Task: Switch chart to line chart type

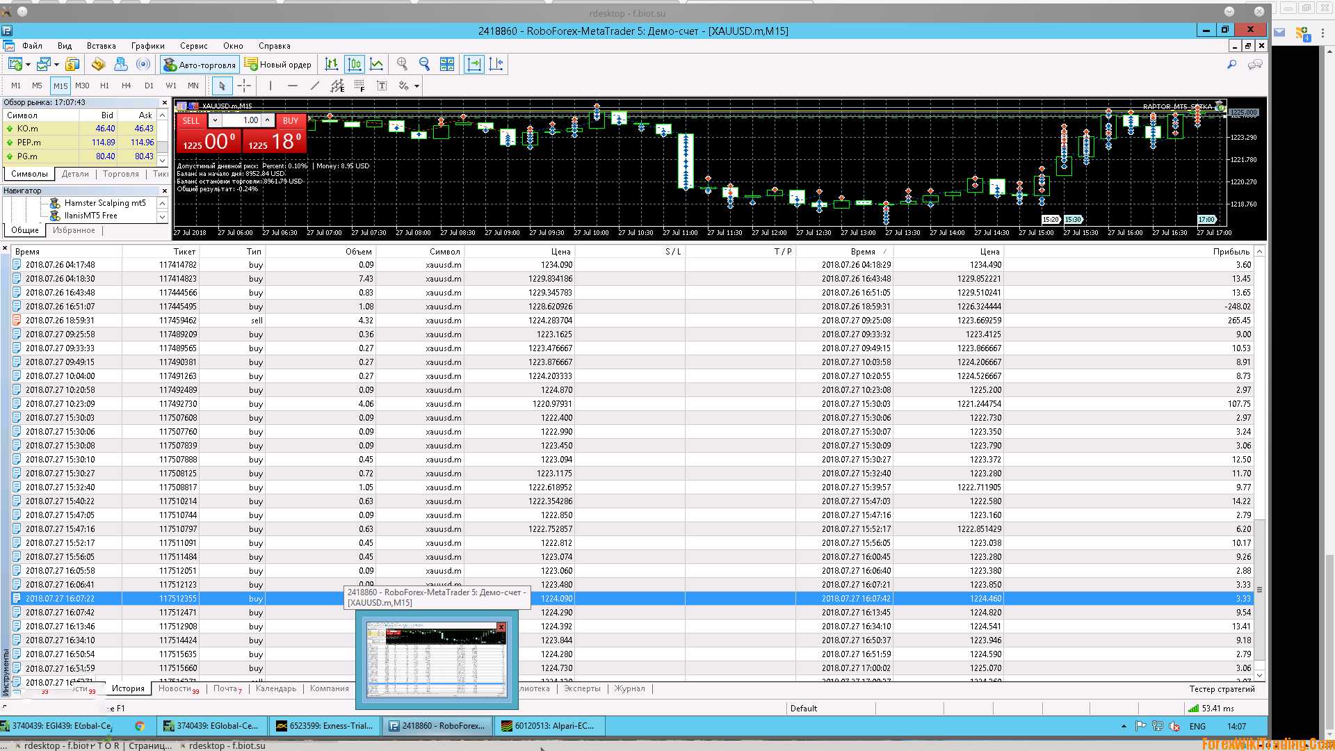Action: 376,65
